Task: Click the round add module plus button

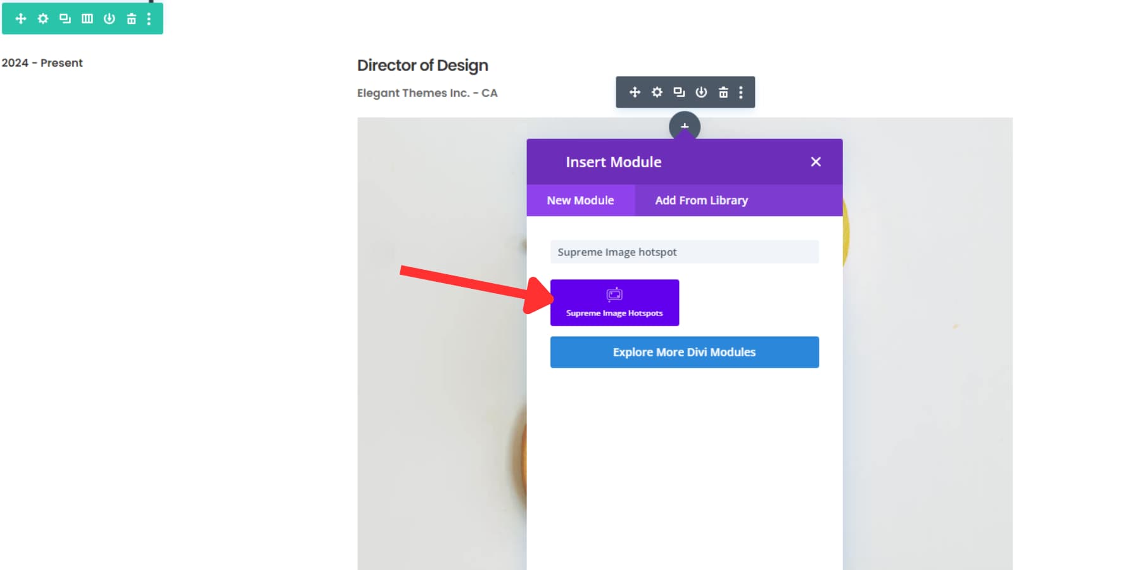Action: tap(685, 125)
